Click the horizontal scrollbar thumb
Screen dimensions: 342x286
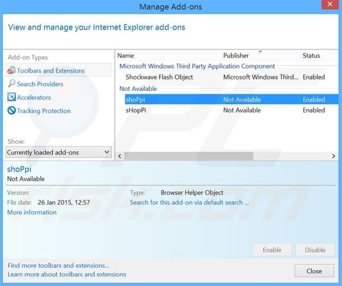coord(189,156)
